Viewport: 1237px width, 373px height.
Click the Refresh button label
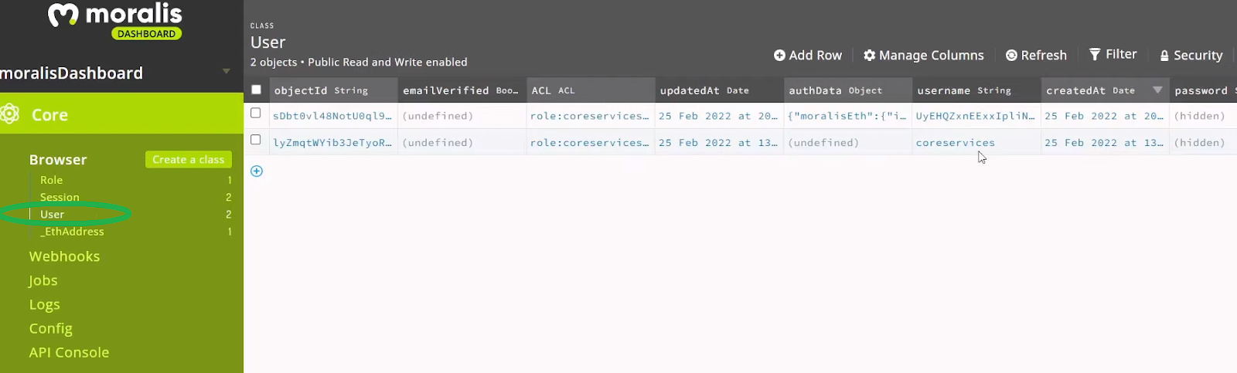pos(1044,55)
